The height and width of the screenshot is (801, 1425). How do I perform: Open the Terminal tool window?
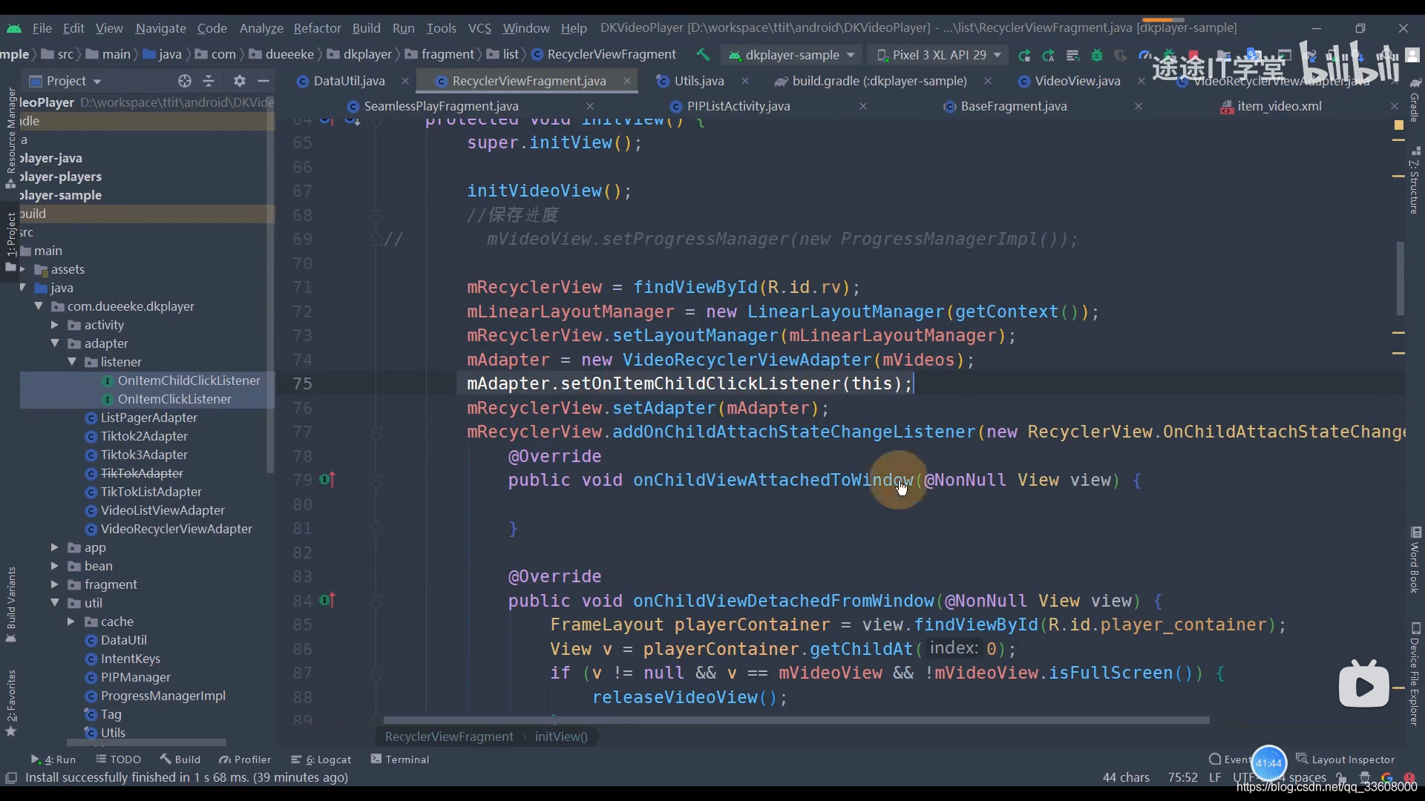400,759
